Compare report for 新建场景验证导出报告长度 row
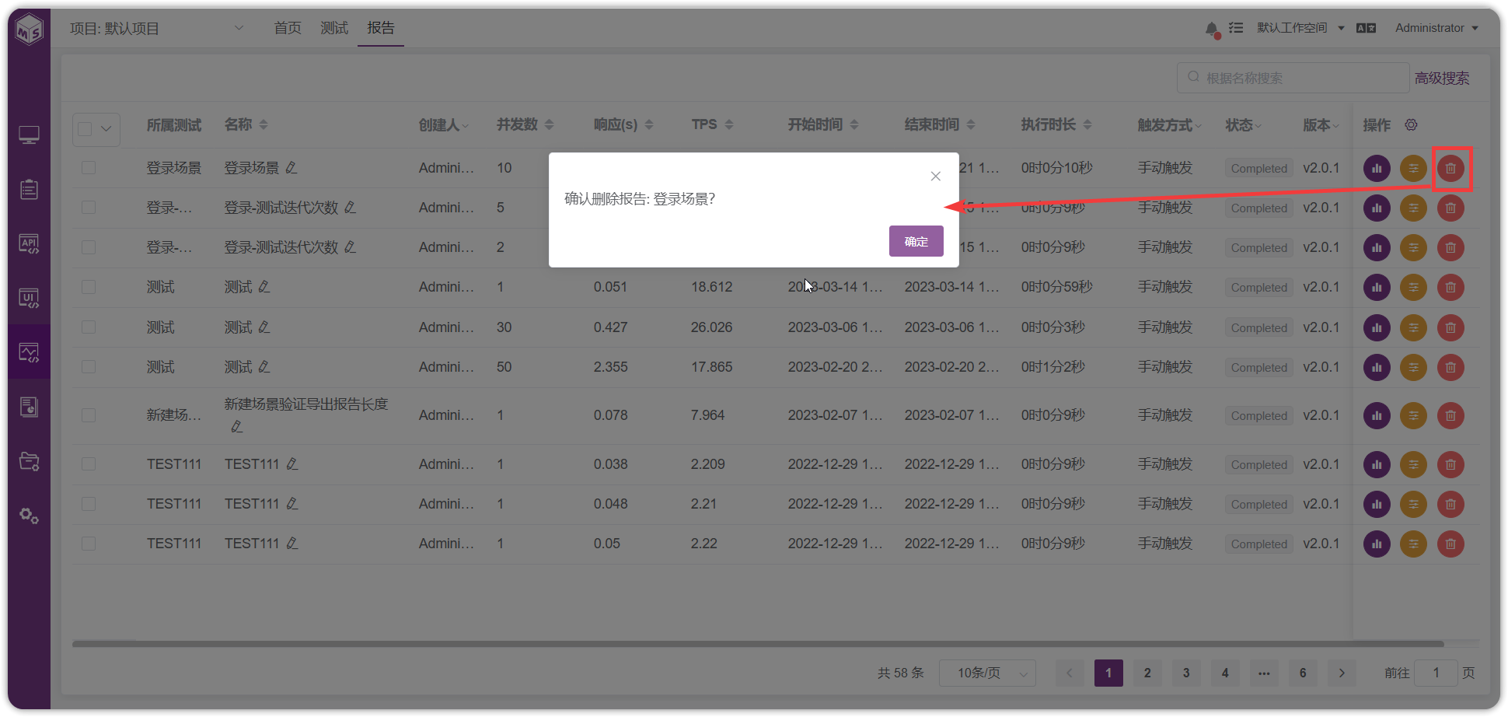1508x717 pixels. coord(1413,415)
